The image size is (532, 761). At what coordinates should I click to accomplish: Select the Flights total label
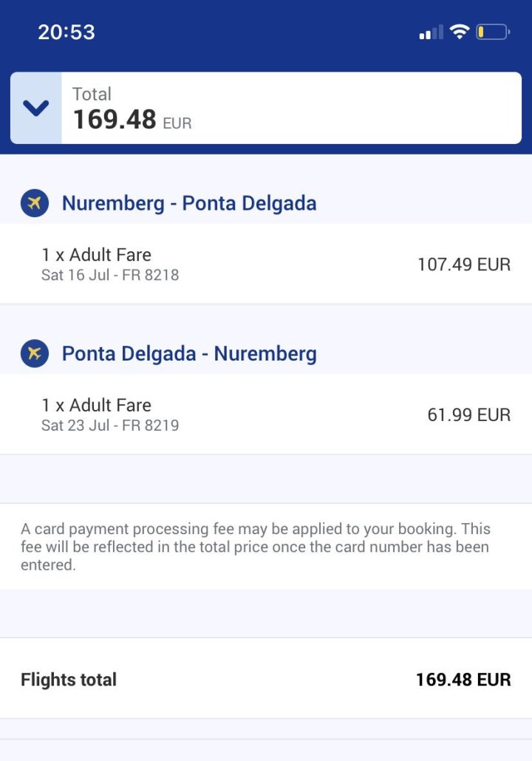coord(69,680)
